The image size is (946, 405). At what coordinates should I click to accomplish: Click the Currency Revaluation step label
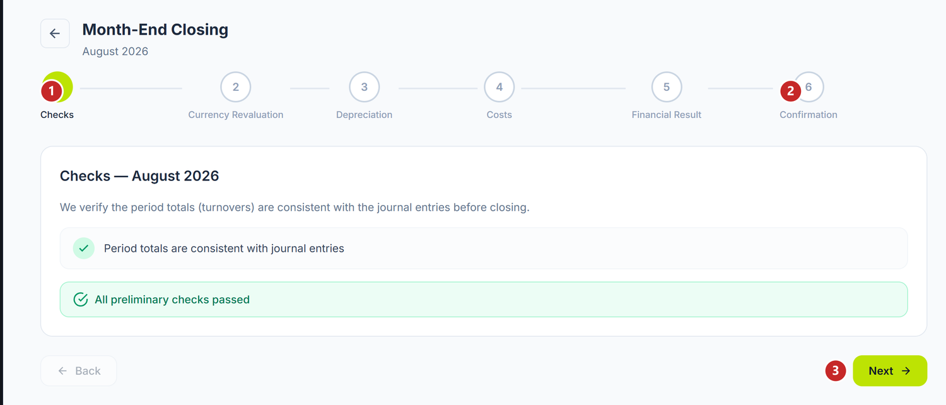[236, 115]
